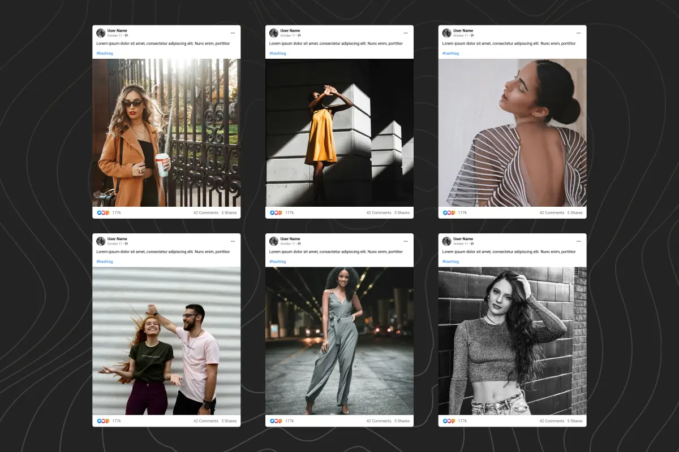Screen dimensions: 679x452
Task: Click the profile avatar on the tan coat post
Action: [101, 33]
